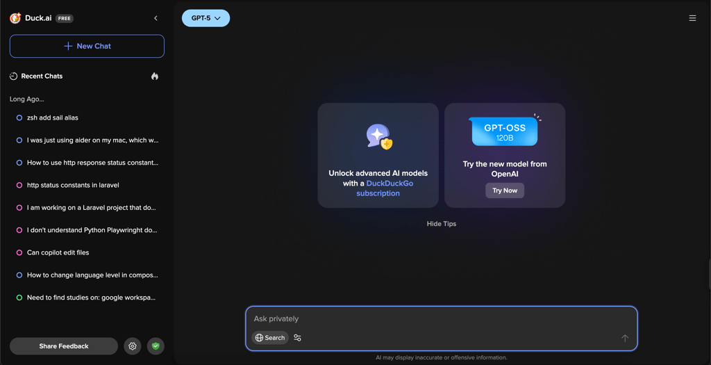This screenshot has width=711, height=365.
Task: Start a New Chat
Action: (87, 46)
